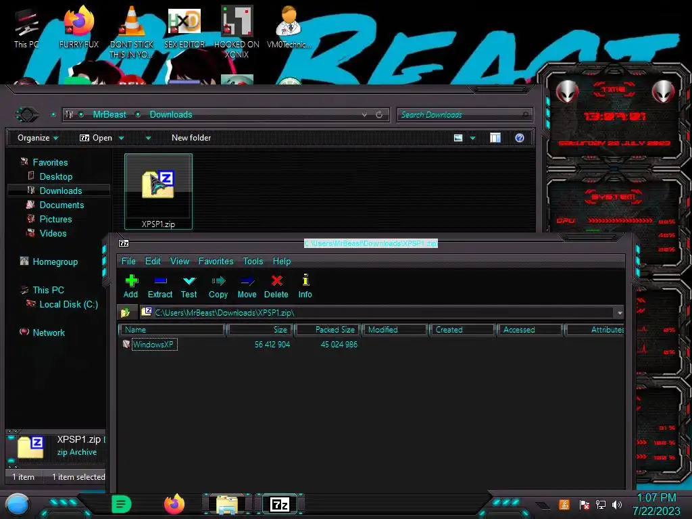Image resolution: width=692 pixels, height=519 pixels.
Task: Refresh the Explorer Downloads folder
Action: pos(379,115)
